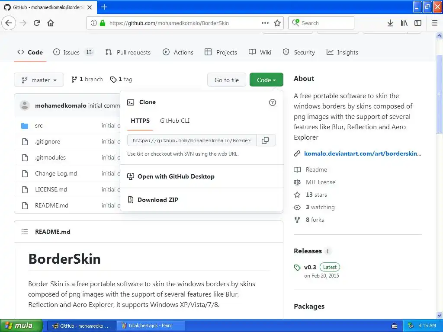Click the Forward navigation arrow
The image size is (443, 332).
point(23,23)
